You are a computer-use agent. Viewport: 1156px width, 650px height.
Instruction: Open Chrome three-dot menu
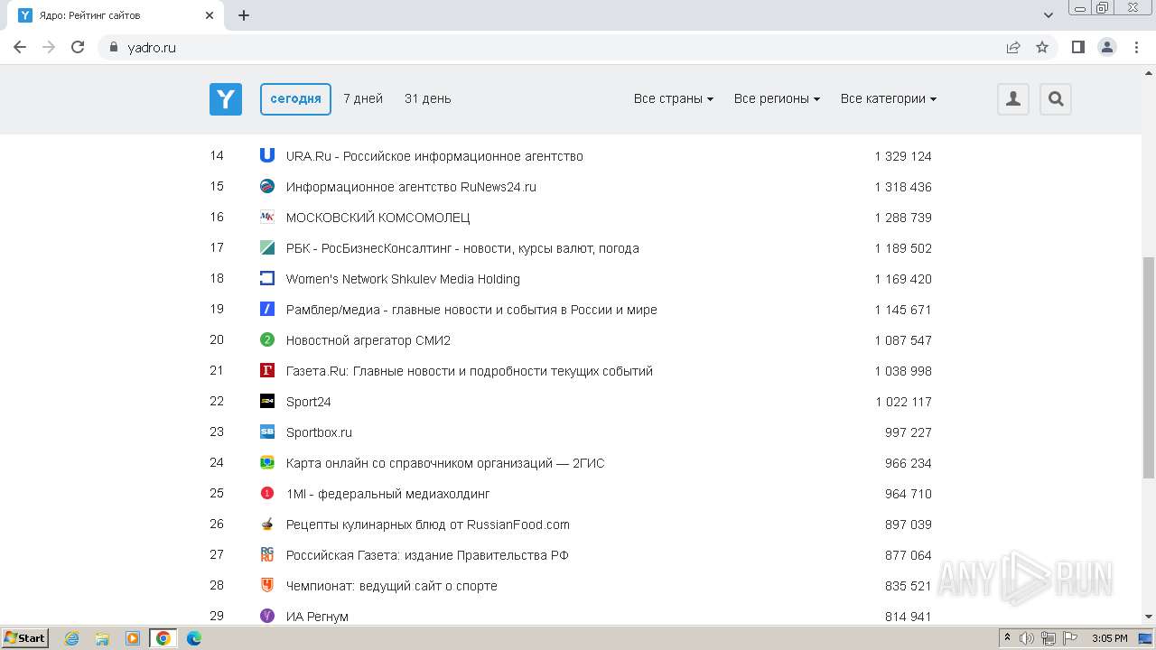pyautogui.click(x=1137, y=47)
